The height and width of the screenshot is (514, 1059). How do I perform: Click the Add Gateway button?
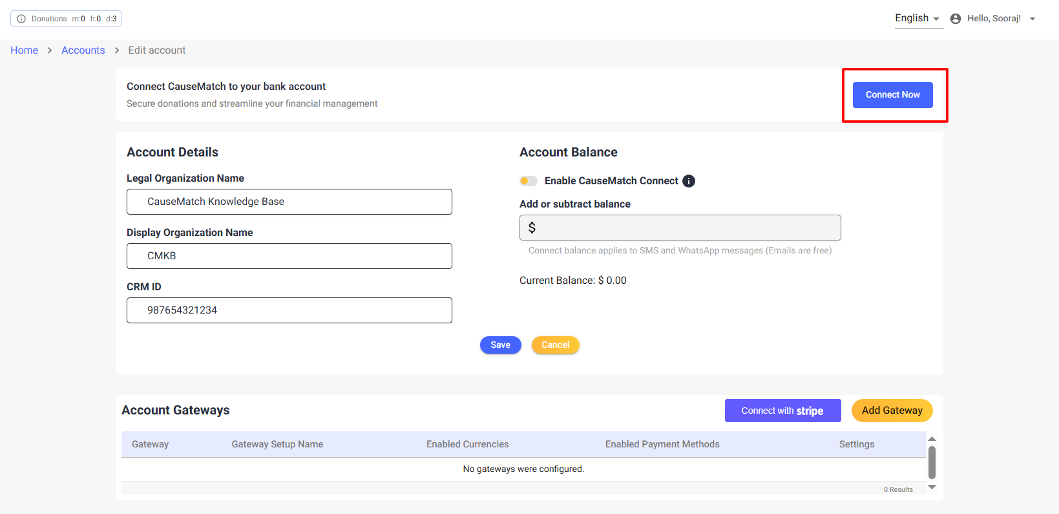click(x=892, y=411)
